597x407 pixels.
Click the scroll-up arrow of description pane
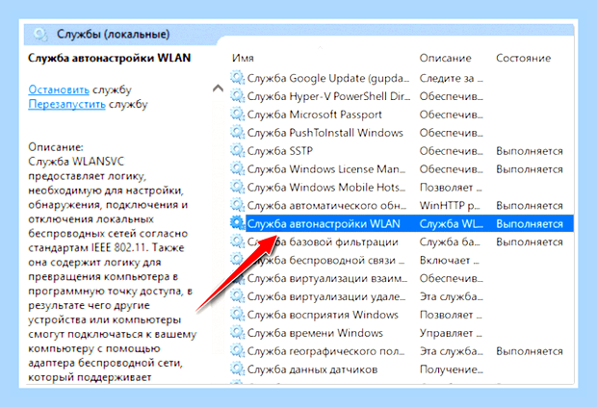point(218,89)
